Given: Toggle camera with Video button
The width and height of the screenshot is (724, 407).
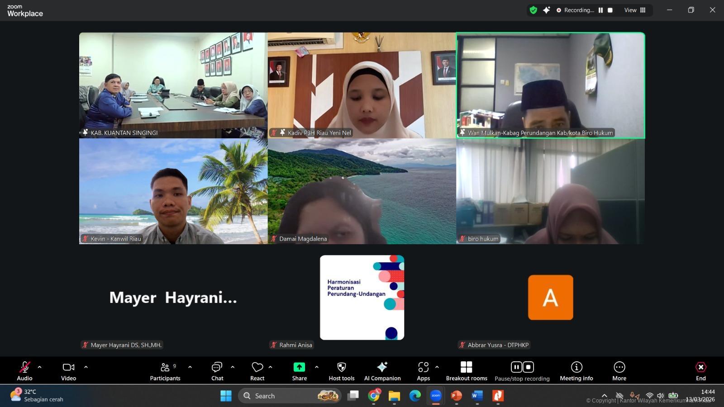Looking at the screenshot, I should 68,370.
